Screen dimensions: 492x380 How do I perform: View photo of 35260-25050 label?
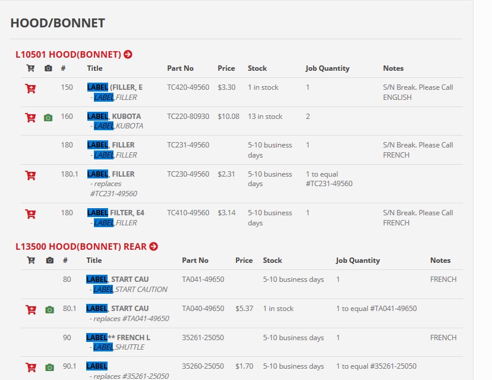click(x=49, y=368)
